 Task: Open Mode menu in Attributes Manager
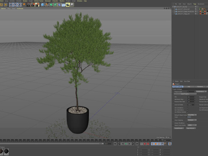177,81
